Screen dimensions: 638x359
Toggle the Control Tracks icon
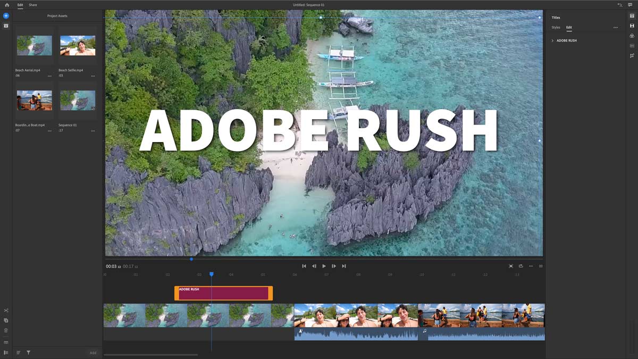pos(6,353)
